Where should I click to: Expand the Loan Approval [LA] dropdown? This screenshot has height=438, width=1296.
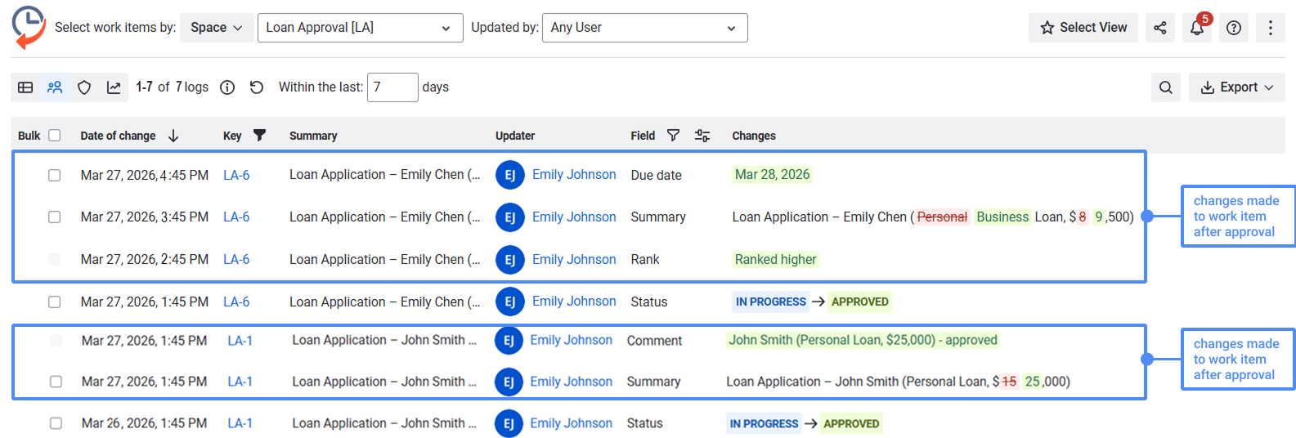[x=360, y=28]
